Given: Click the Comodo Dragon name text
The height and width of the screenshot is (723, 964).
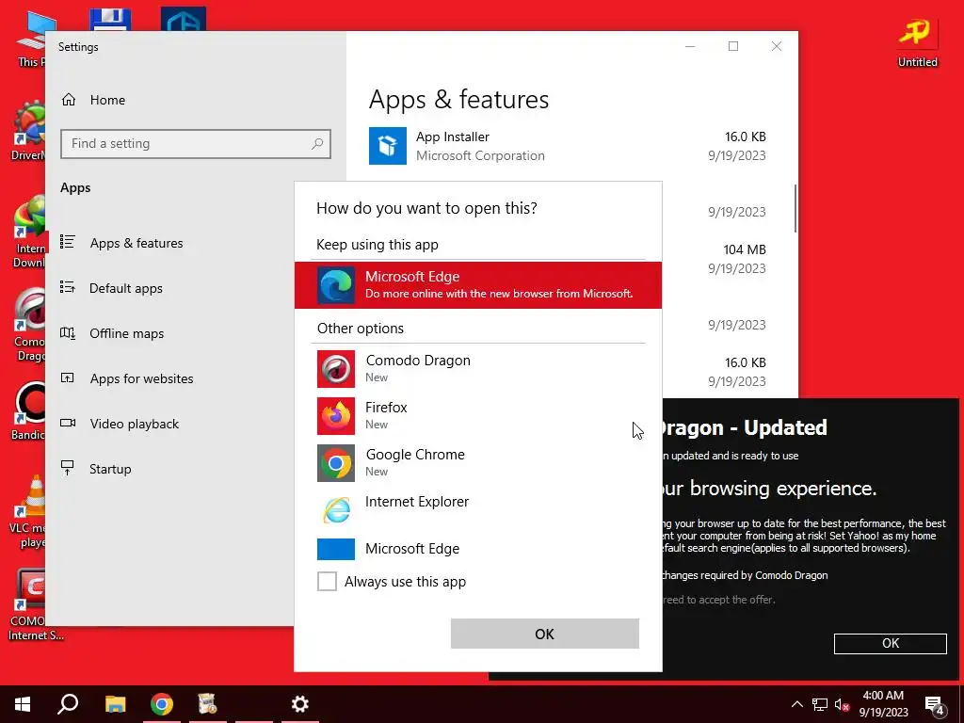Looking at the screenshot, I should pyautogui.click(x=418, y=361).
